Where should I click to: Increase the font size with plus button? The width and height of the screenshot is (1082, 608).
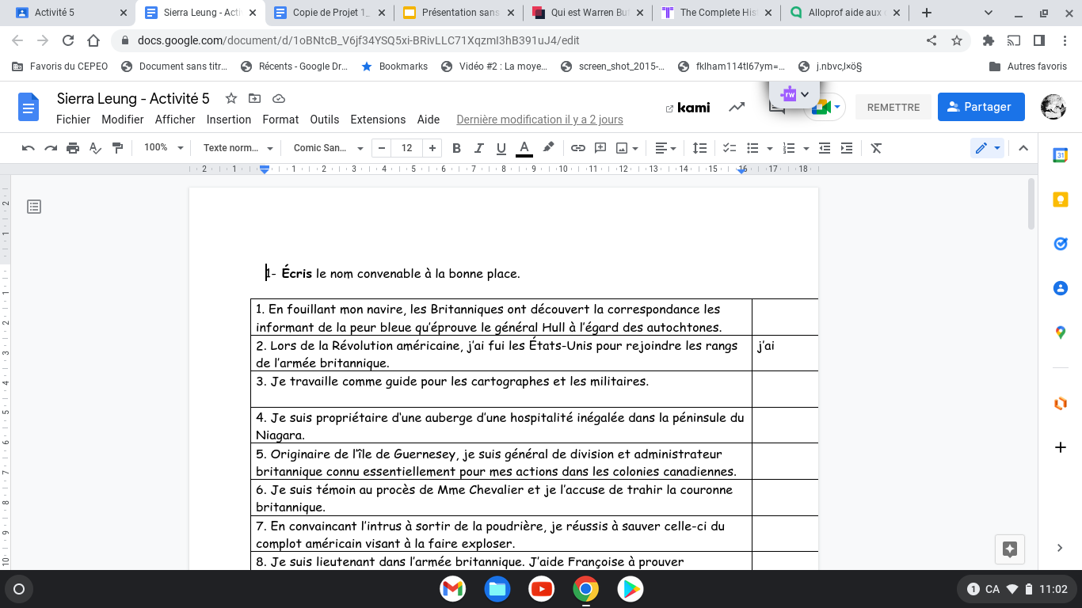click(x=432, y=148)
